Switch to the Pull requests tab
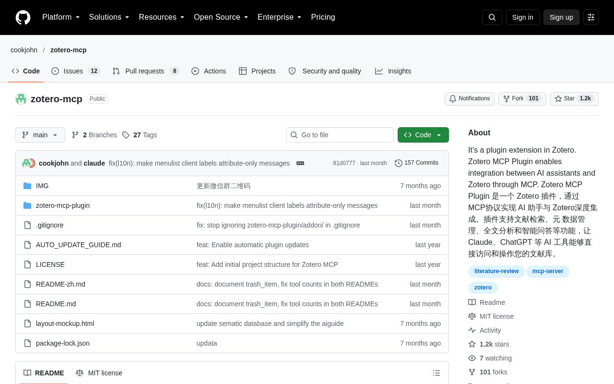This screenshot has width=614, height=384. 146,71
